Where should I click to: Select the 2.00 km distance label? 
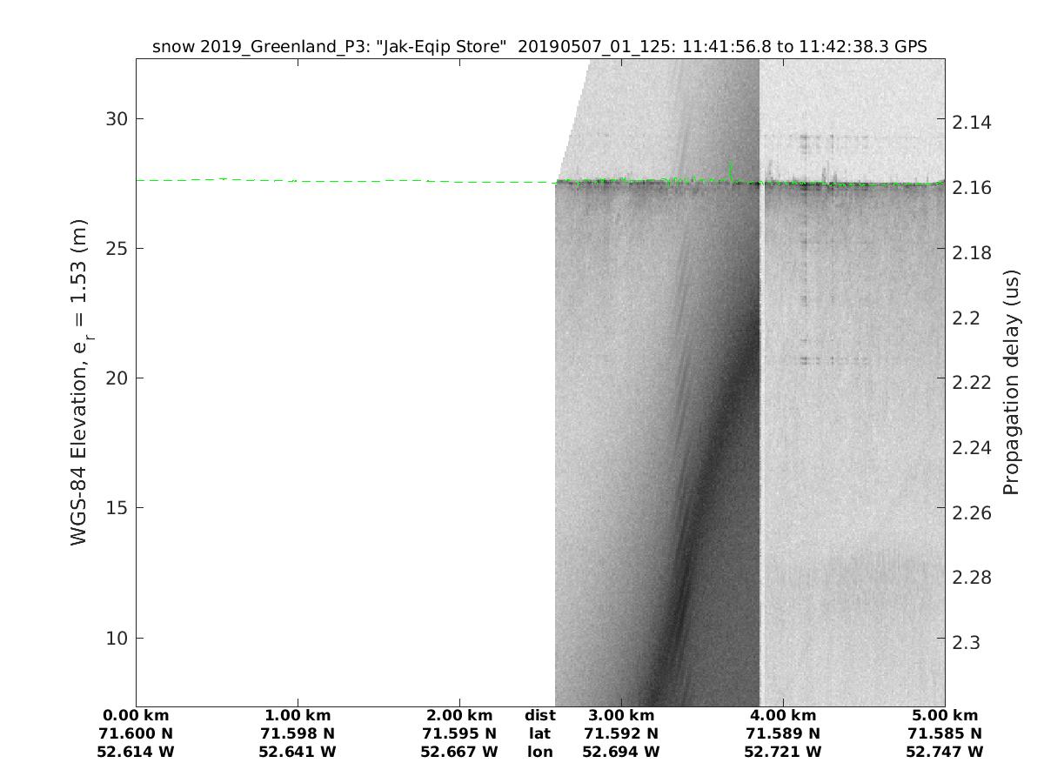pyautogui.click(x=458, y=715)
